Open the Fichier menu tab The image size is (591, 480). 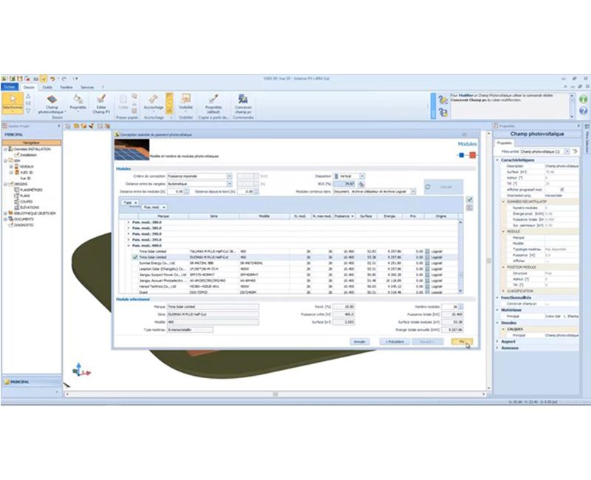[10, 86]
